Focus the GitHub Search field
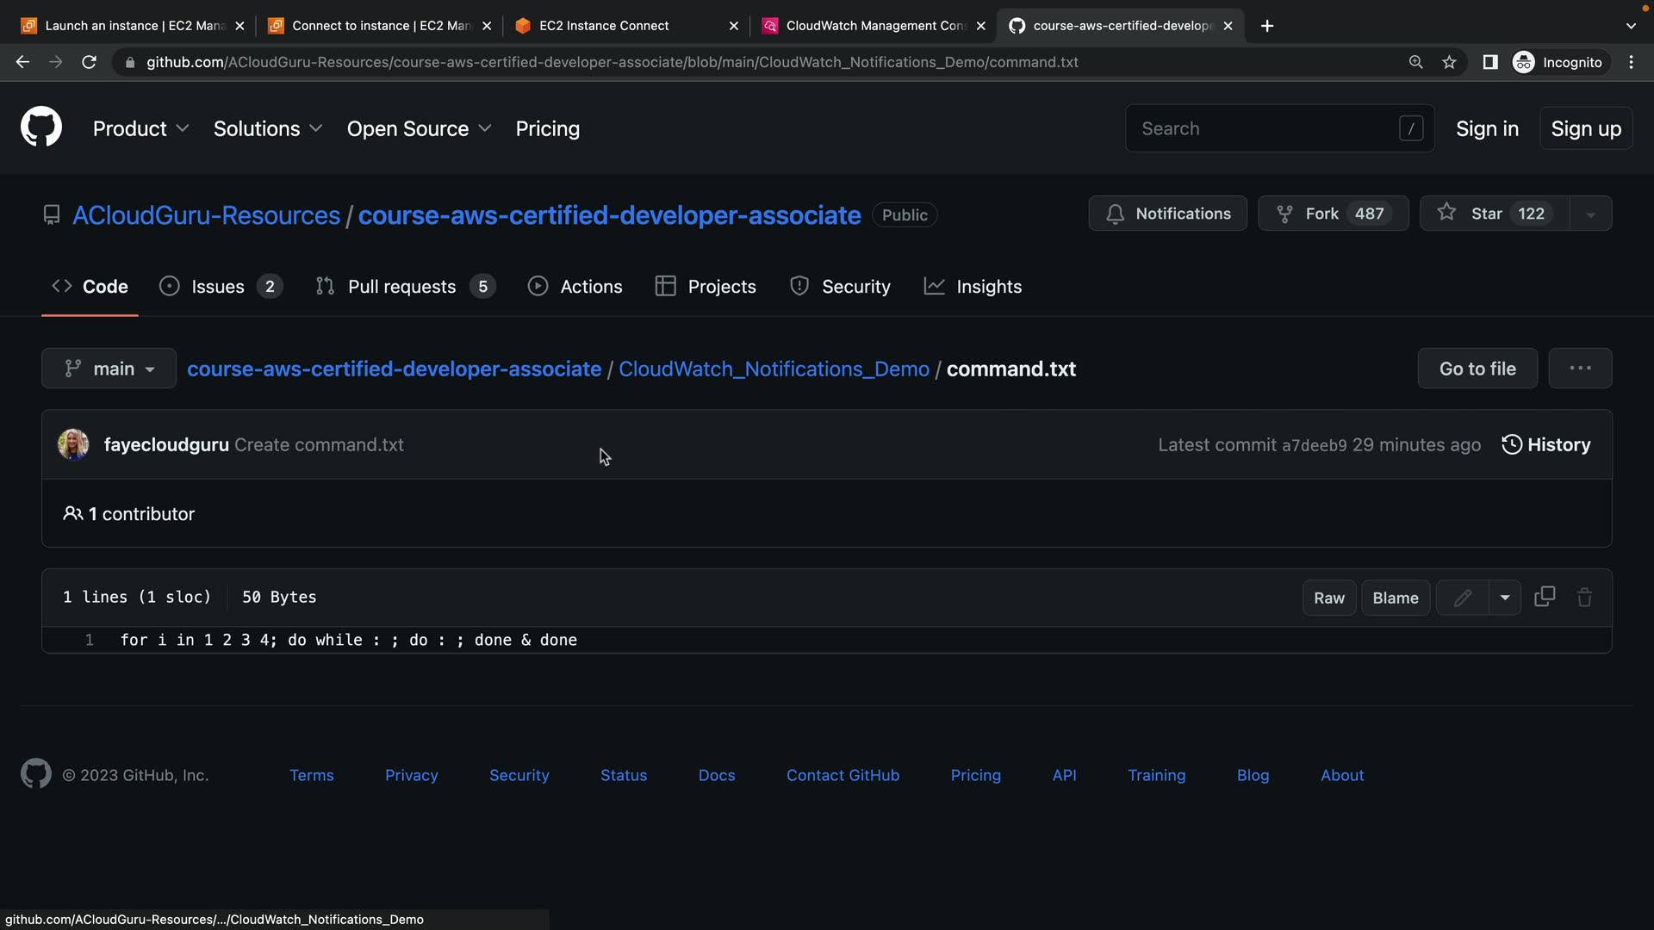 [x=1266, y=128]
